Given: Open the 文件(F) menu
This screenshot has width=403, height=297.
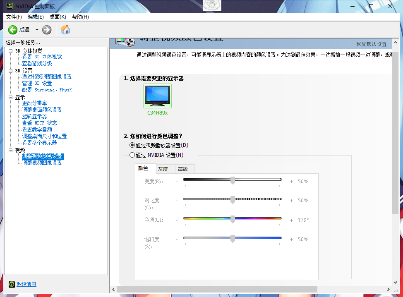Looking at the screenshot, I should click(14, 17).
